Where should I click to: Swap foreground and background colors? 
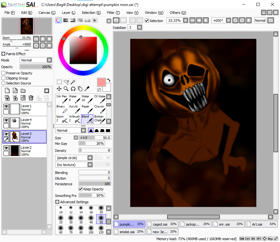109,80
